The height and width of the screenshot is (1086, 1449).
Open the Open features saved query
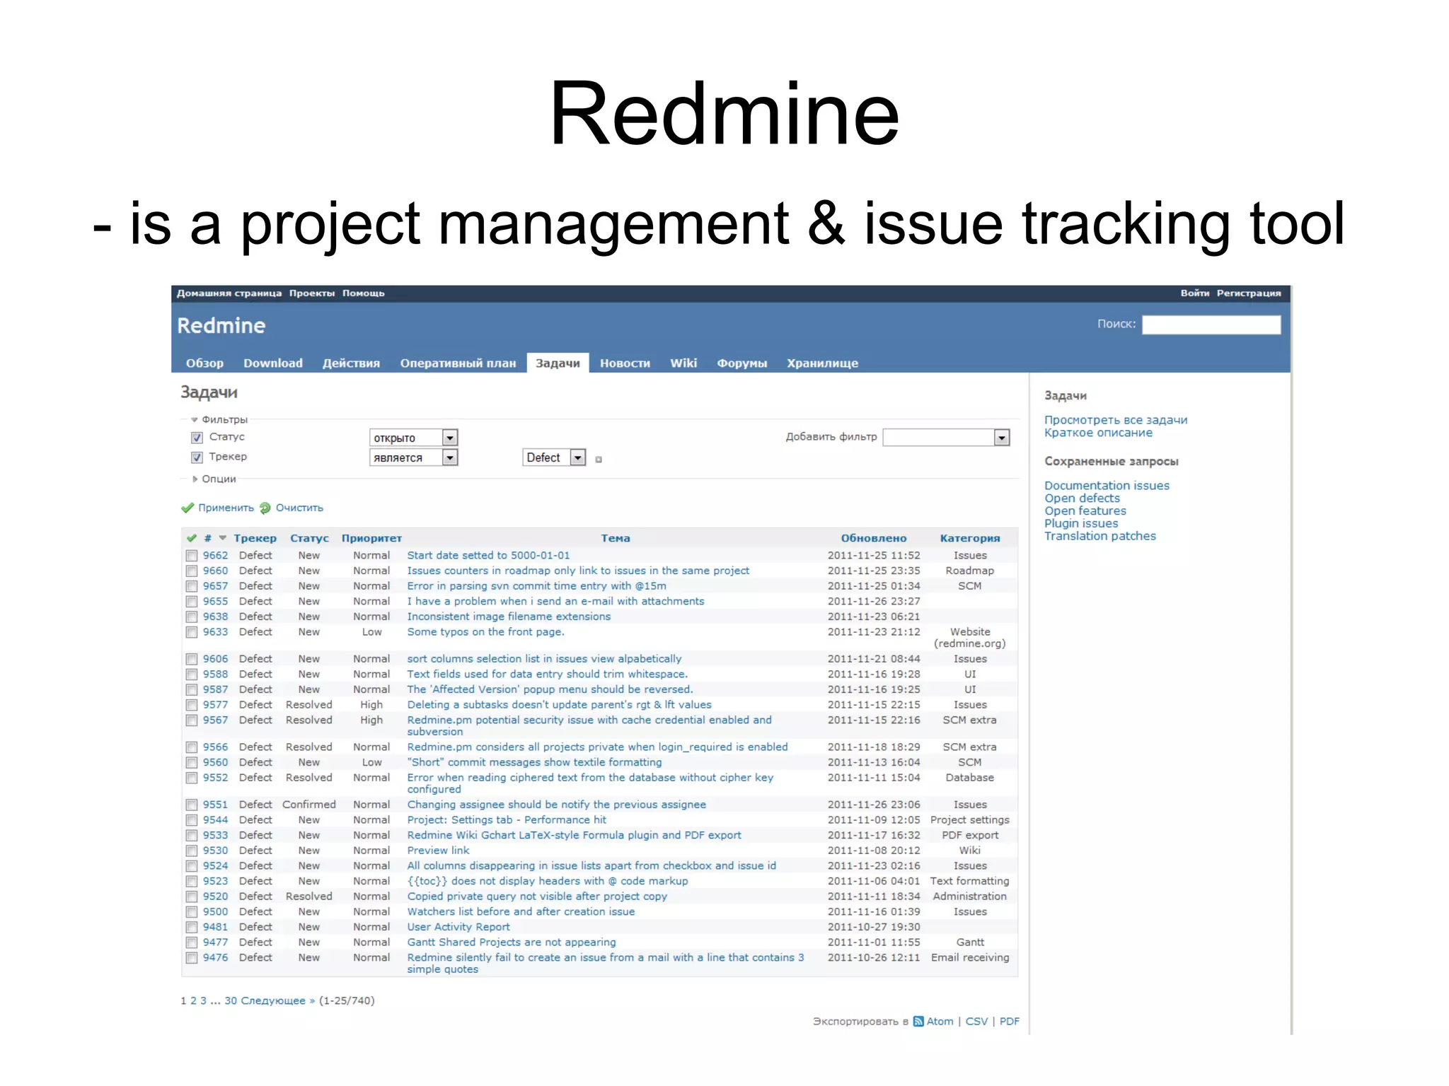1085,511
